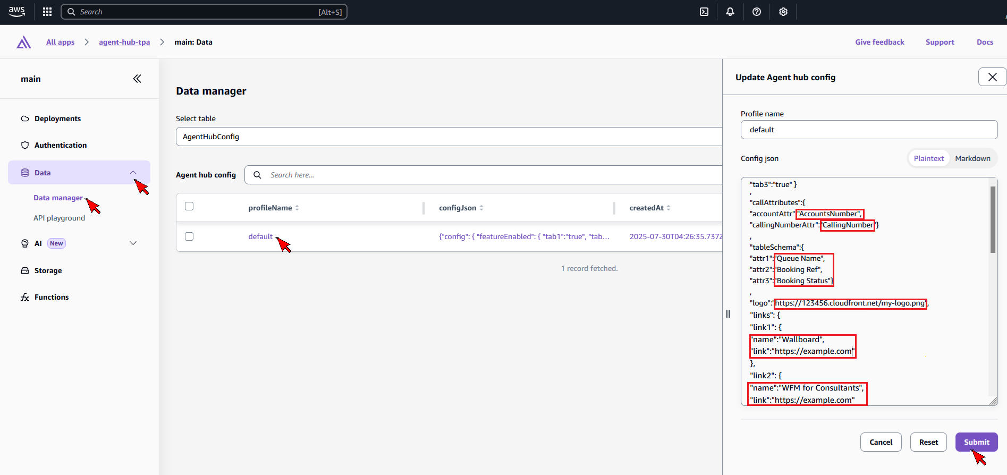Viewport: 1007px width, 475px height.
Task: Open the settings gear icon
Action: (x=783, y=12)
